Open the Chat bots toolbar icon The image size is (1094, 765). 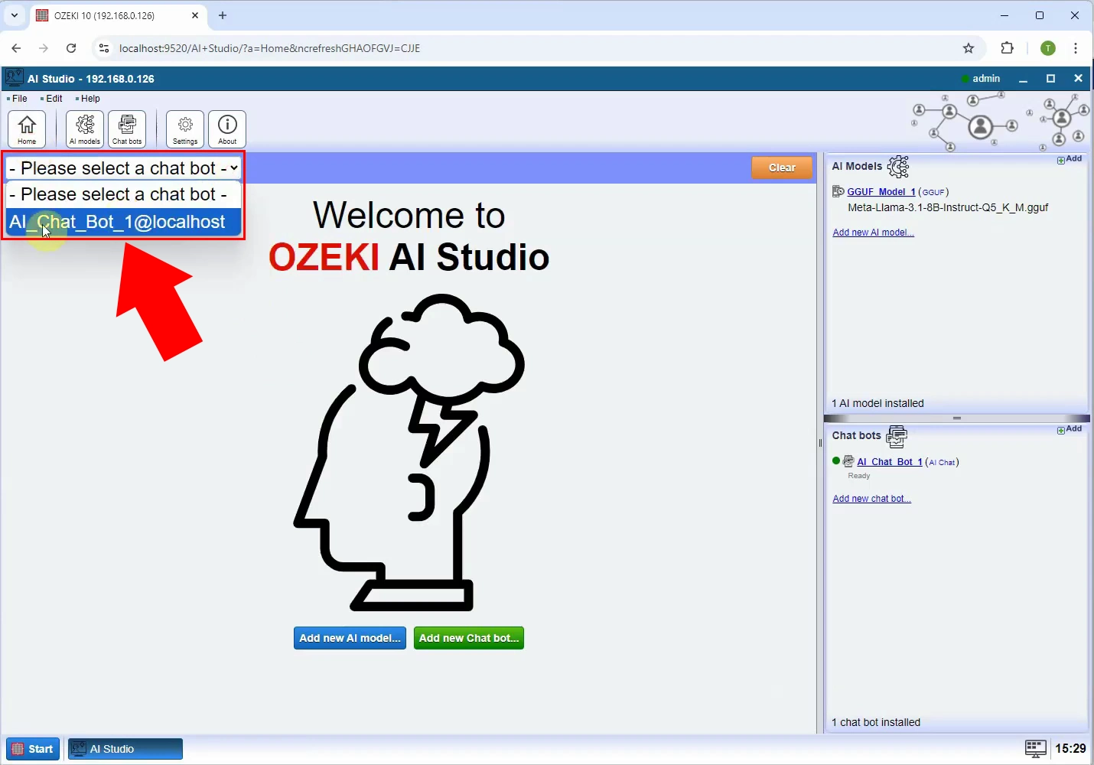[x=127, y=129]
